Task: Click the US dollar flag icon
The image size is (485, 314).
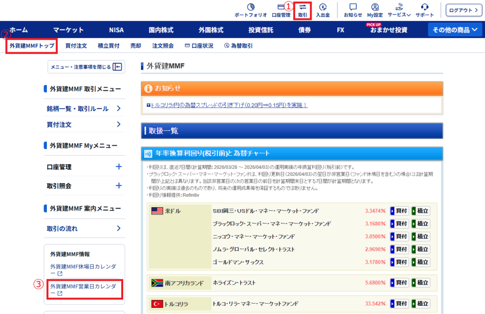Action: click(158, 210)
